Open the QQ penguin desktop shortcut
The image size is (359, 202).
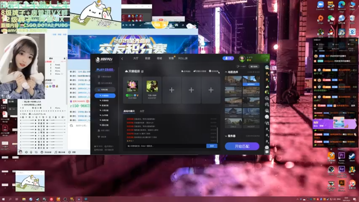(331, 33)
